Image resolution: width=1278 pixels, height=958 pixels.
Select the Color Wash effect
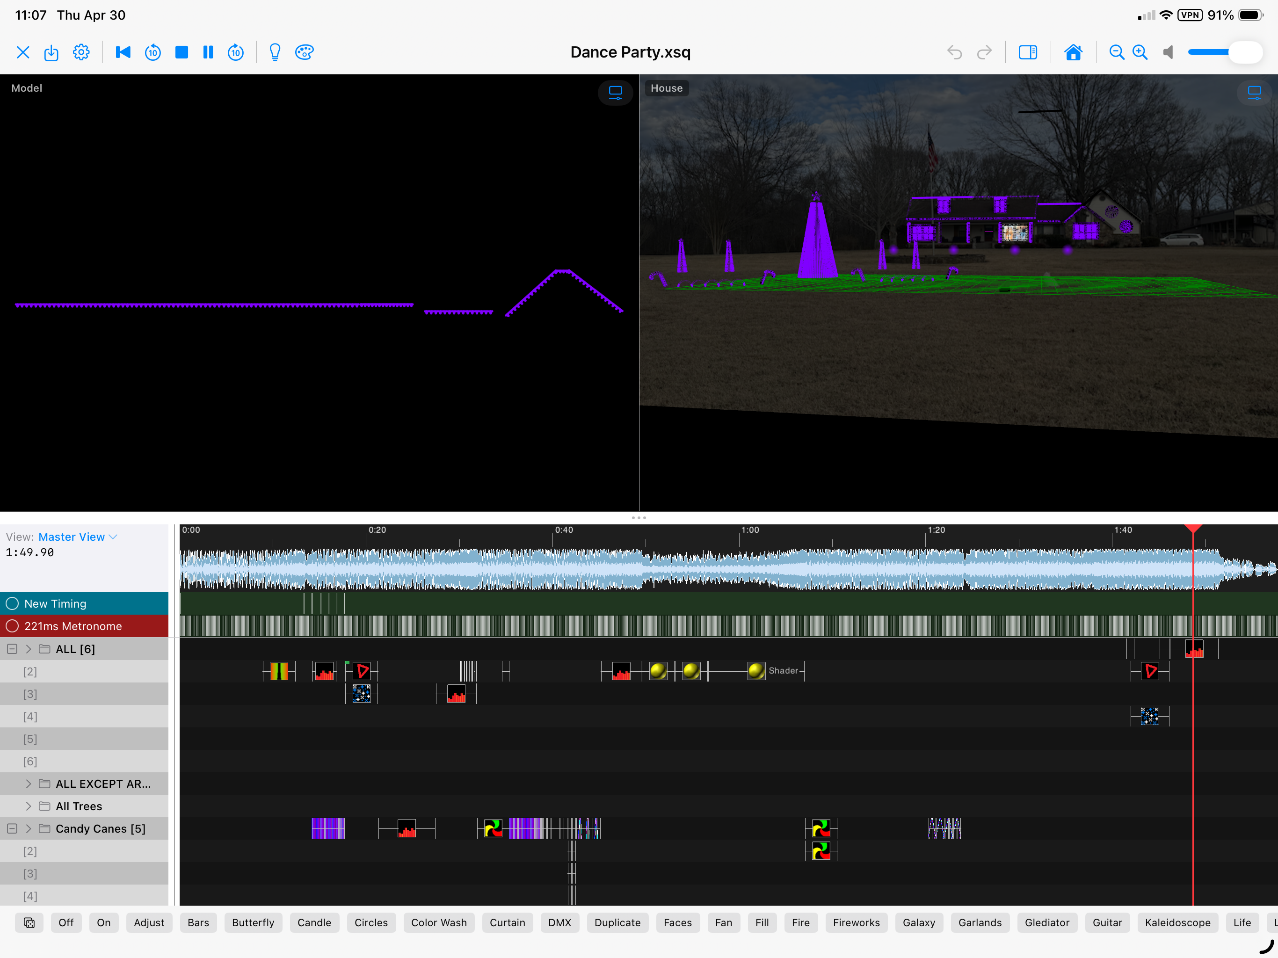(438, 923)
